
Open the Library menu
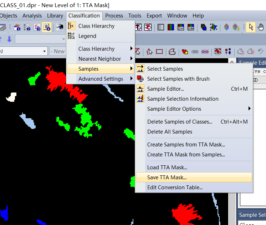(x=55, y=16)
